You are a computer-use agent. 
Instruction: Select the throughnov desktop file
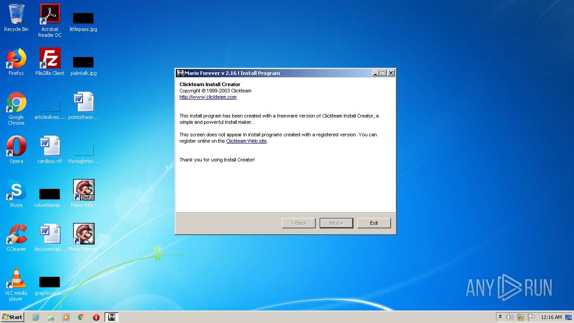83,153
